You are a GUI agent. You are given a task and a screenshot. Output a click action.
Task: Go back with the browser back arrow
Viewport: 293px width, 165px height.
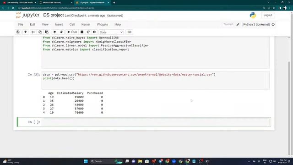(3, 8)
